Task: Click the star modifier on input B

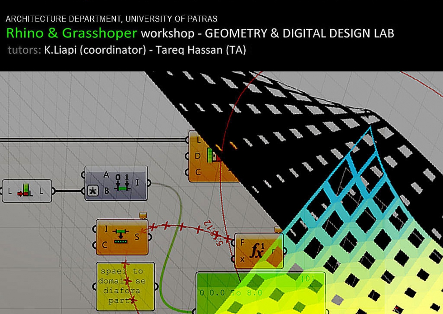Action: (x=93, y=191)
